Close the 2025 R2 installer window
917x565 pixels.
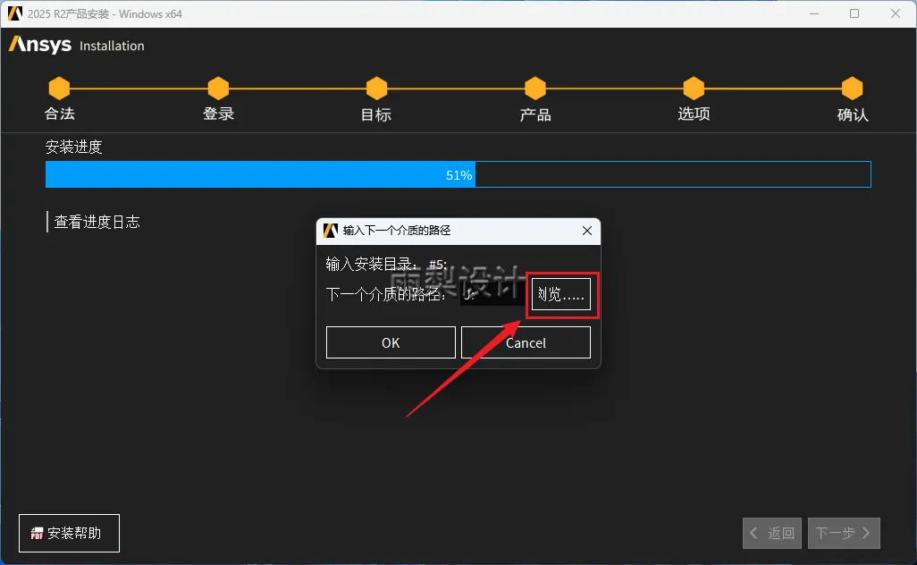click(x=896, y=13)
